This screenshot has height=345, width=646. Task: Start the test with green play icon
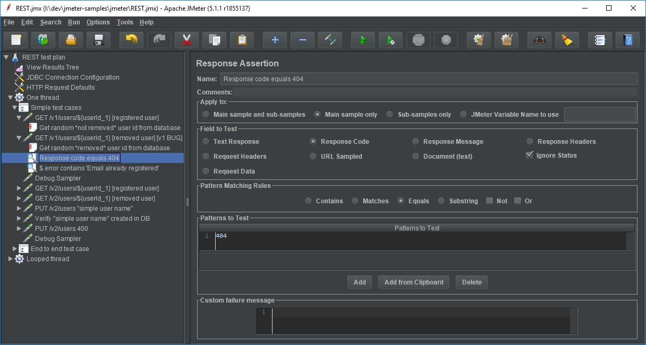(x=363, y=40)
